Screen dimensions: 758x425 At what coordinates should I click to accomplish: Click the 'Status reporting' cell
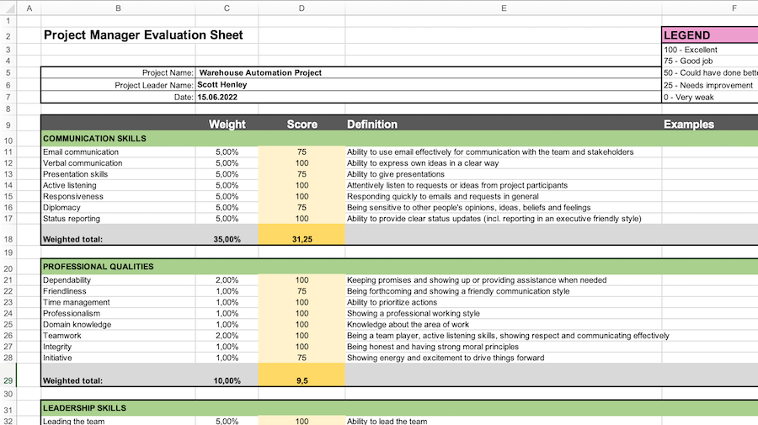point(119,219)
